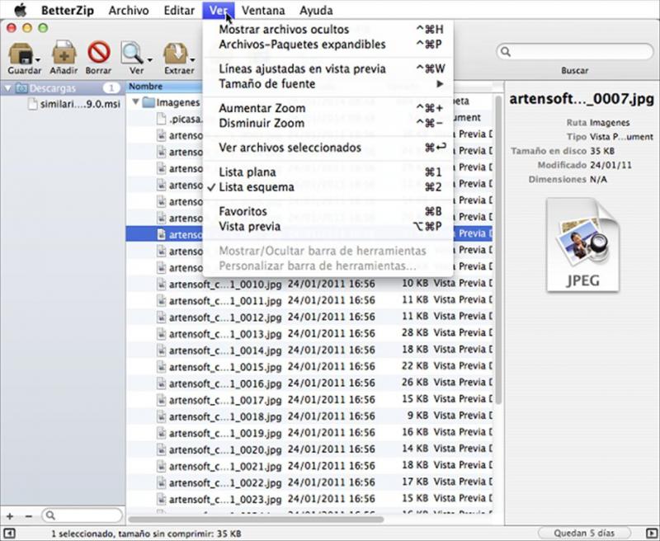
Task: Click the Quedan 5 días button
Action: click(584, 534)
